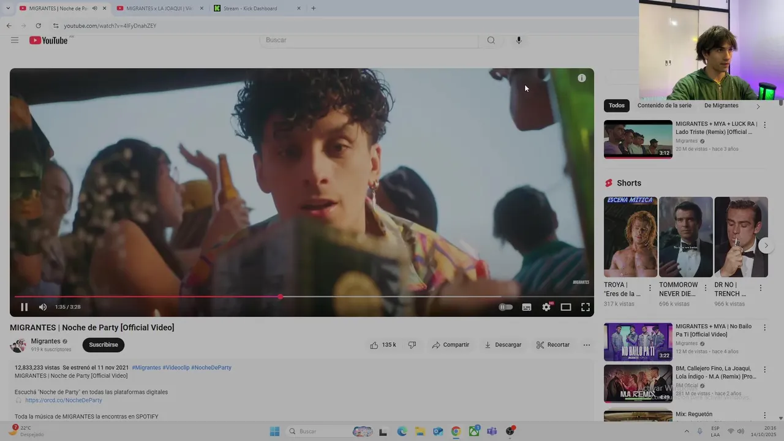Pause the video playback
Viewport: 784px width, 441px height.
tap(24, 307)
